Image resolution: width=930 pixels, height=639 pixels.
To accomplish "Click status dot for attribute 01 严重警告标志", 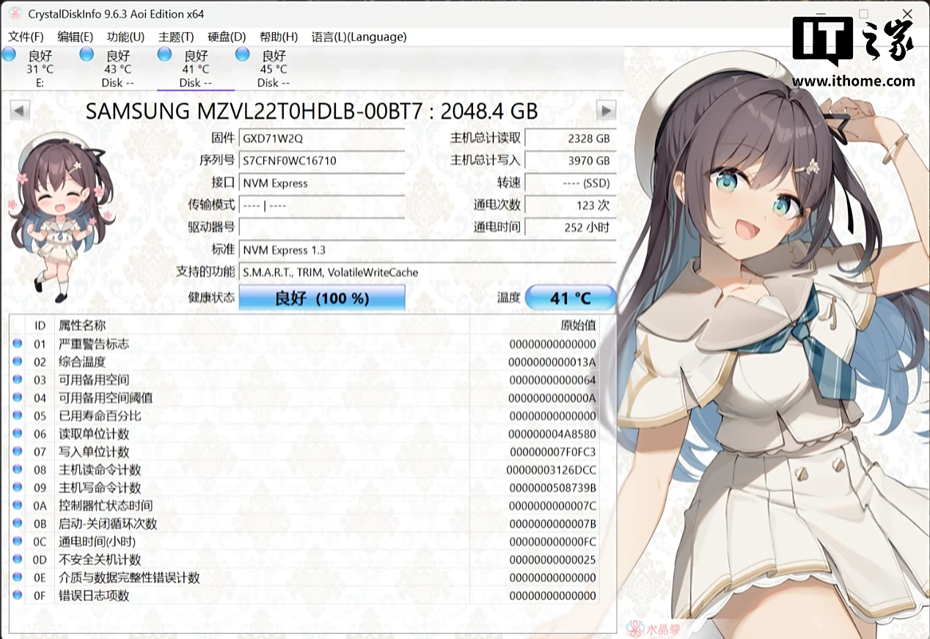I will coord(18,344).
